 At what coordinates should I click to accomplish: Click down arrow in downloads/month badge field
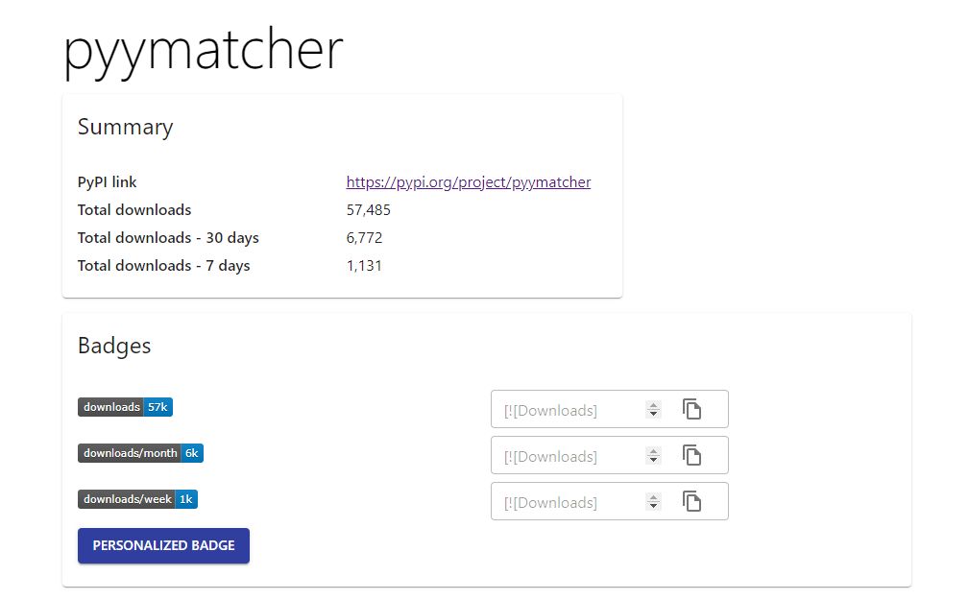[653, 461]
